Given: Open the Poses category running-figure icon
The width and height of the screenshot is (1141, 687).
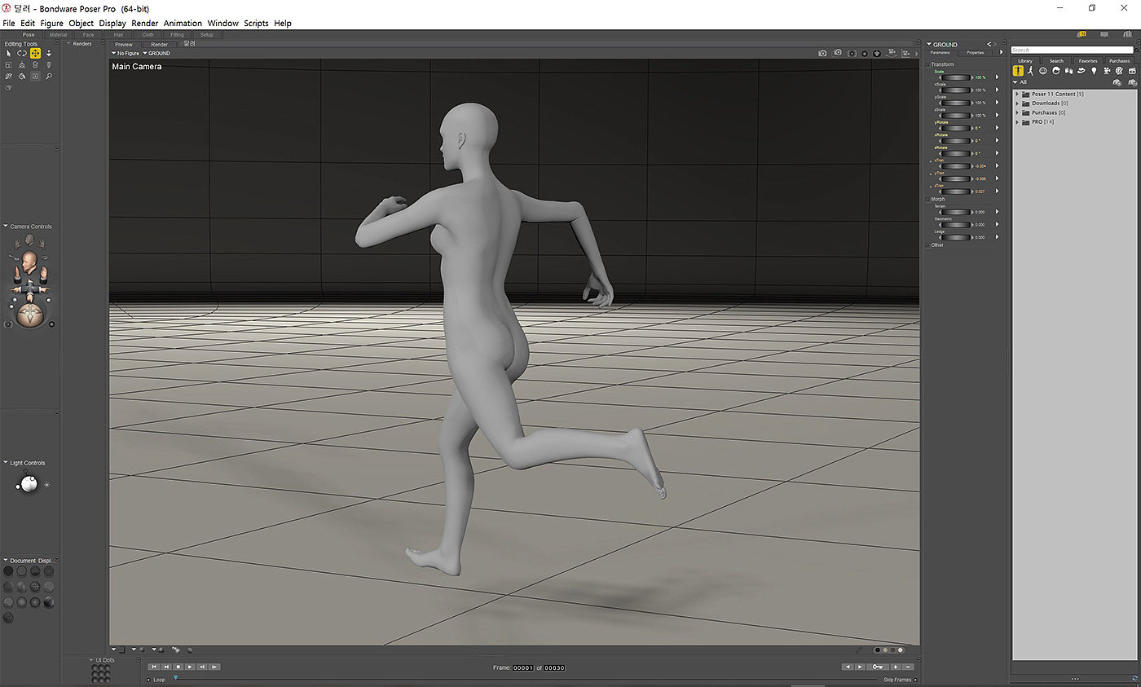Looking at the screenshot, I should [1030, 71].
